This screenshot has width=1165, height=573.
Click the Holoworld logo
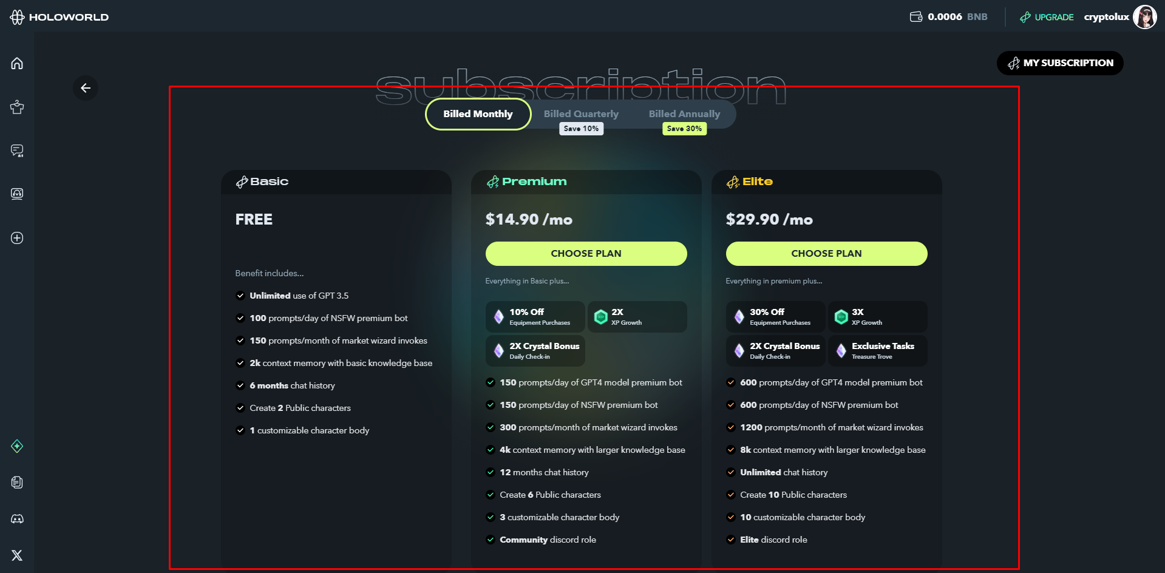pyautogui.click(x=59, y=17)
